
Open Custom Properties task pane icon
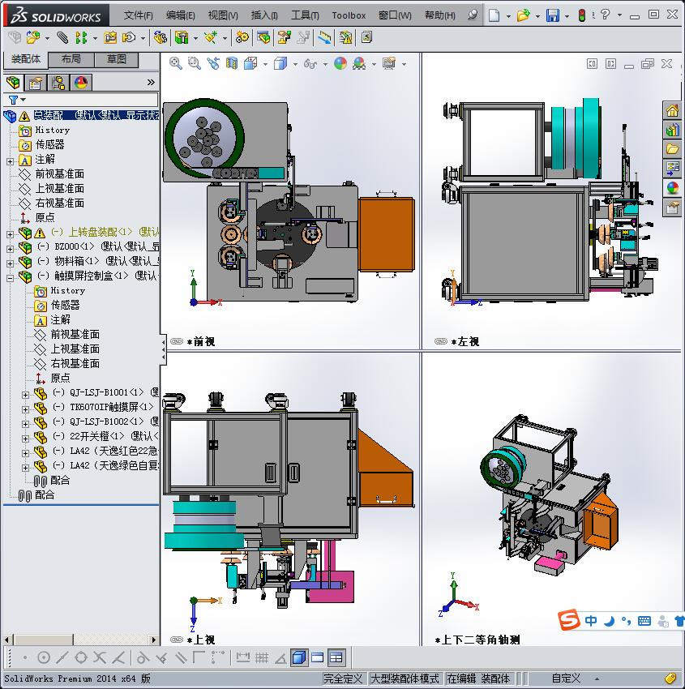672,208
